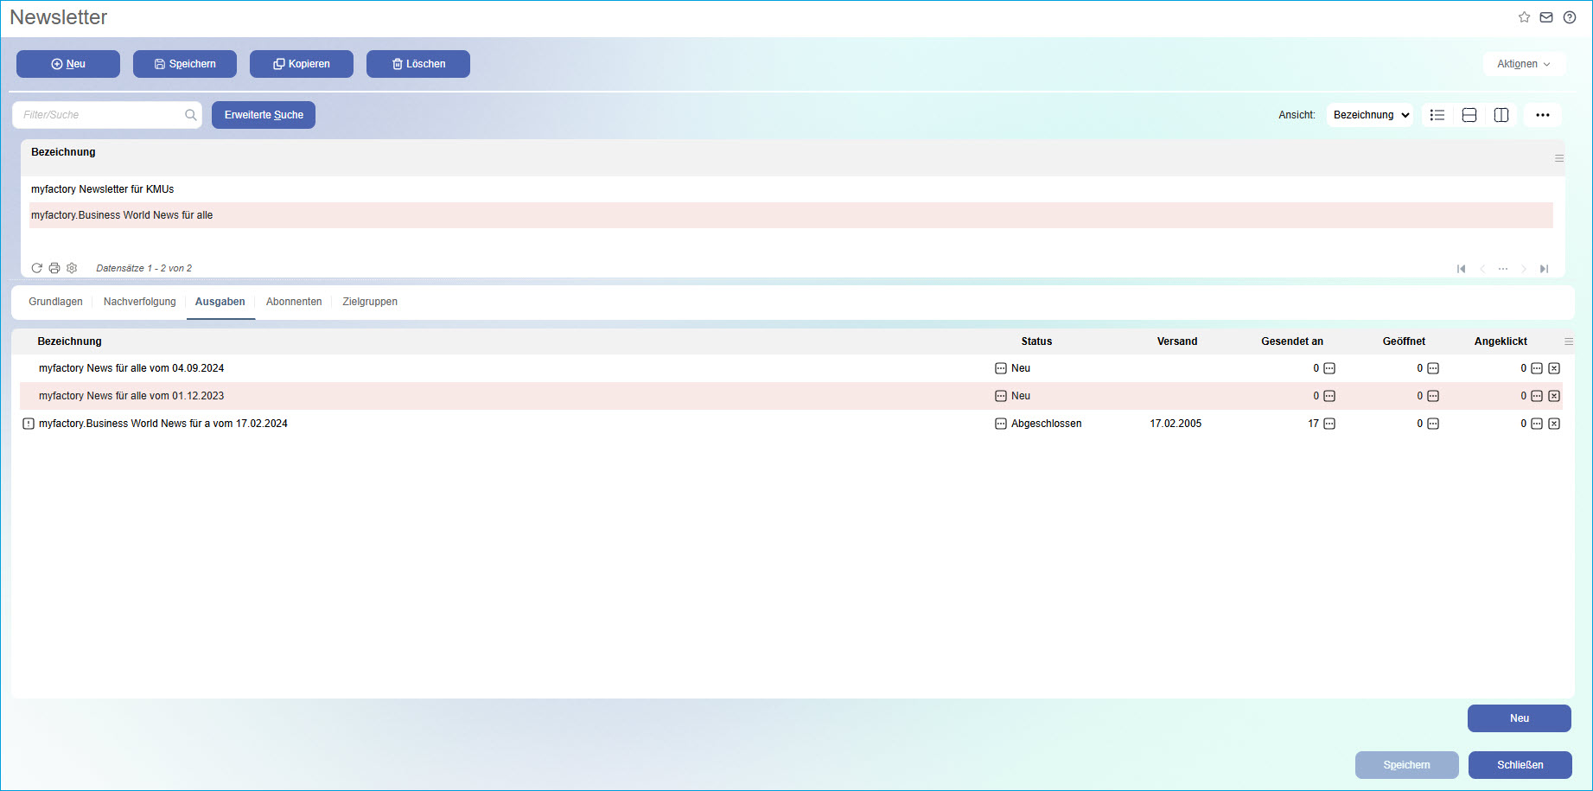
Task: Mark the Newsletter page as favorite (star icon)
Action: 1524,17
